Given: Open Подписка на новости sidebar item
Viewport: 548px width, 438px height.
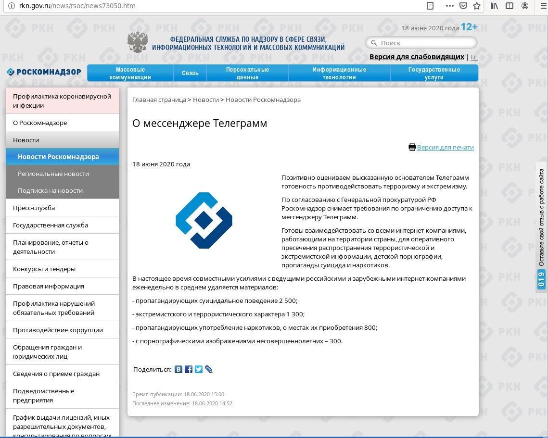Looking at the screenshot, I should (62, 190).
